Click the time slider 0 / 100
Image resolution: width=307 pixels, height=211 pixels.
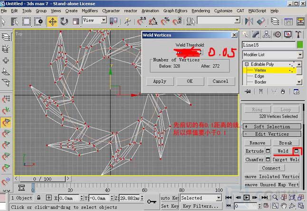(42, 179)
